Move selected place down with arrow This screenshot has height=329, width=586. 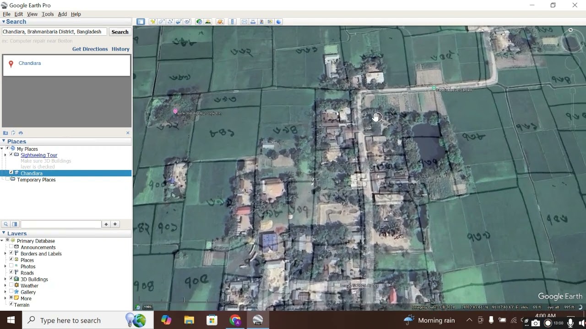click(115, 224)
